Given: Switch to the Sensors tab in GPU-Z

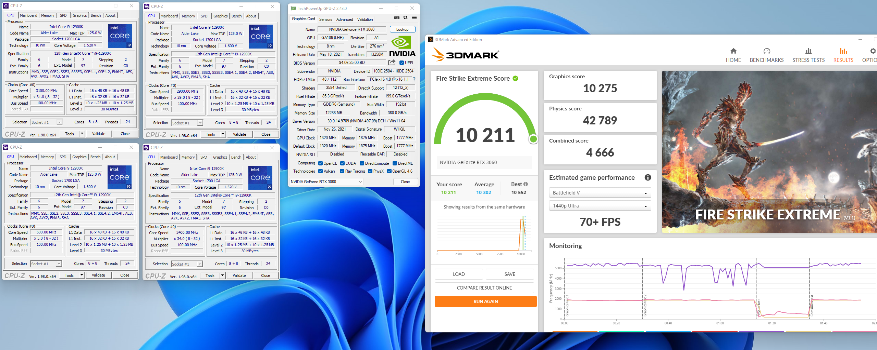Looking at the screenshot, I should [325, 19].
